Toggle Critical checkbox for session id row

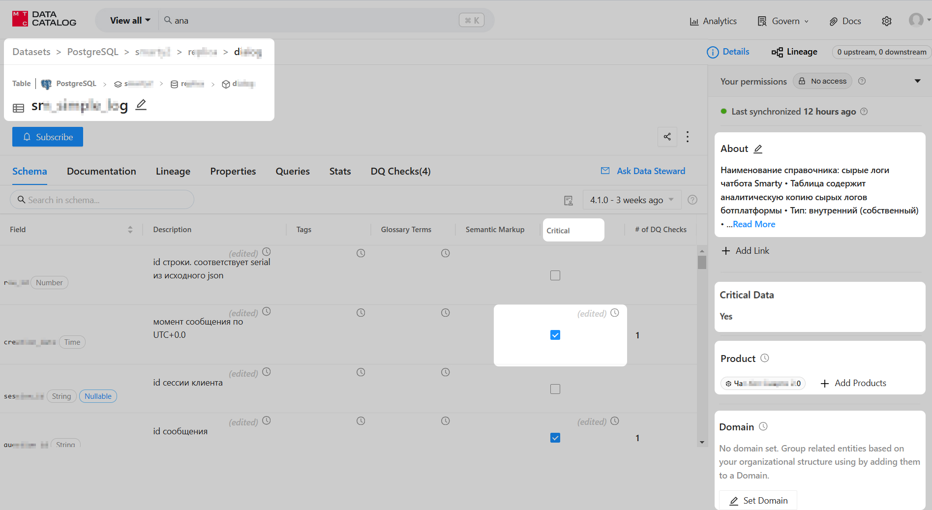(555, 389)
